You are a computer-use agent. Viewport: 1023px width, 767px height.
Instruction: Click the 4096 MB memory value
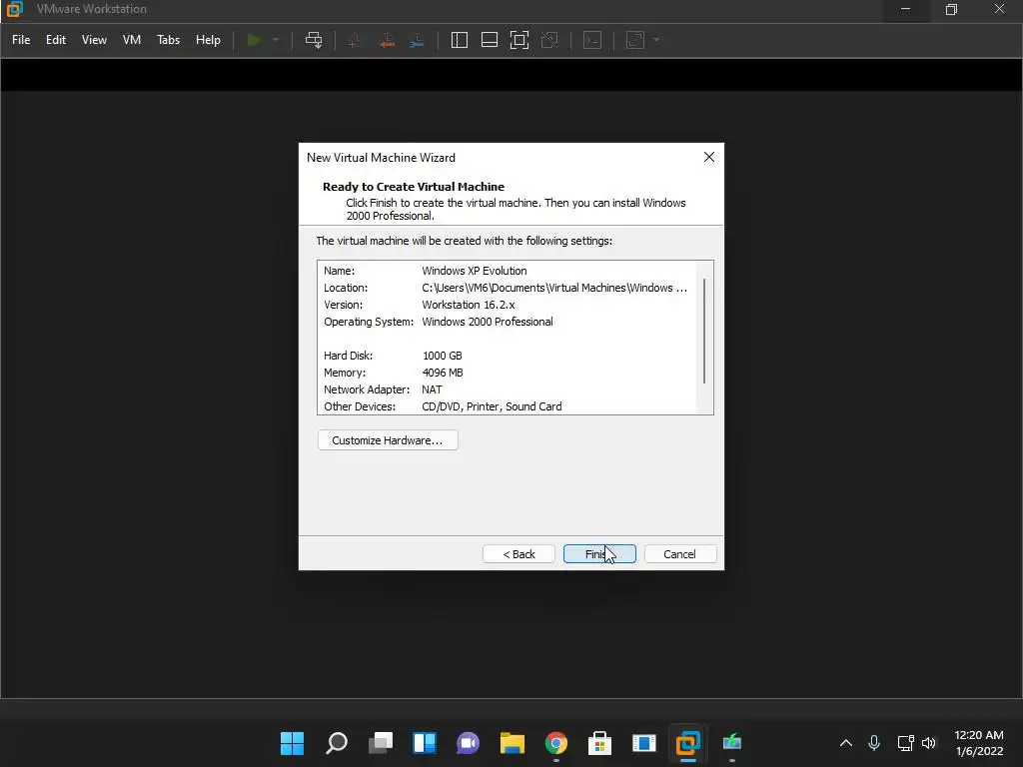[x=443, y=373]
